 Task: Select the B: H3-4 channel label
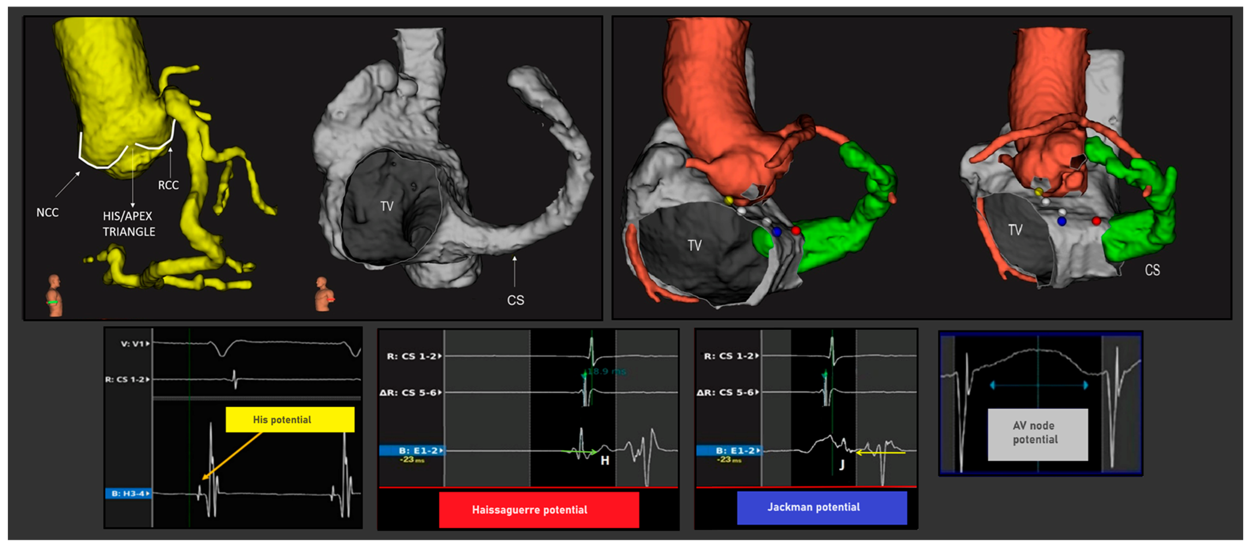click(128, 493)
